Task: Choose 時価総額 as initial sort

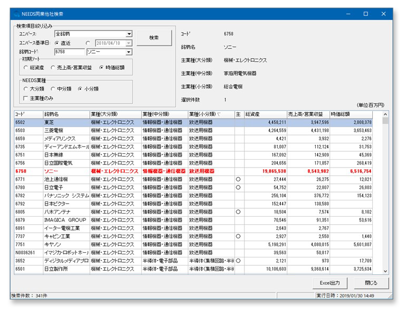Action: pos(101,68)
